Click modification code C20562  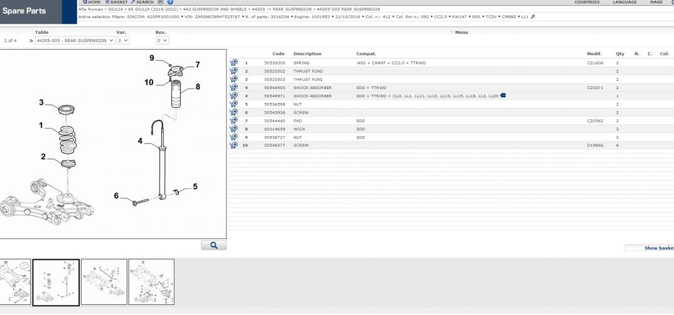[x=595, y=120]
